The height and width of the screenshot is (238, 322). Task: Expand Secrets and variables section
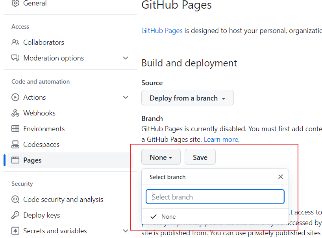pos(126,231)
